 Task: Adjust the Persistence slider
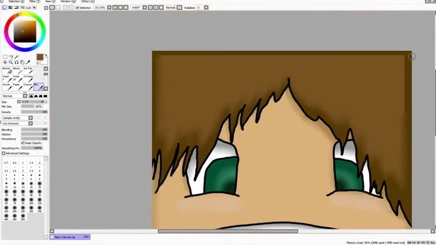point(34,139)
